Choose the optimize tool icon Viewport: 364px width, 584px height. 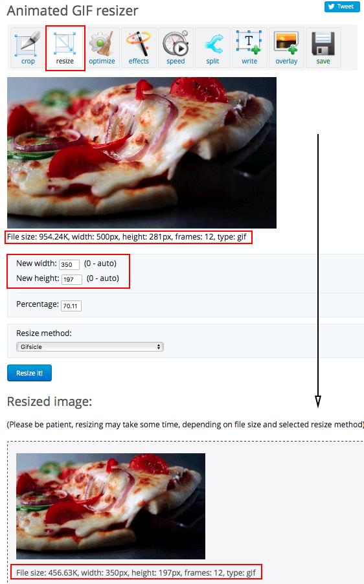[x=102, y=48]
